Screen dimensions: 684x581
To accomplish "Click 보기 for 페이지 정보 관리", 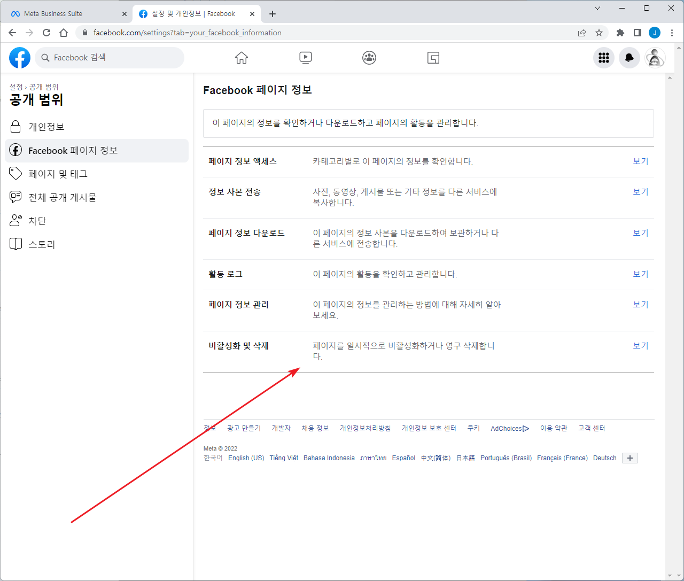I will click(641, 305).
